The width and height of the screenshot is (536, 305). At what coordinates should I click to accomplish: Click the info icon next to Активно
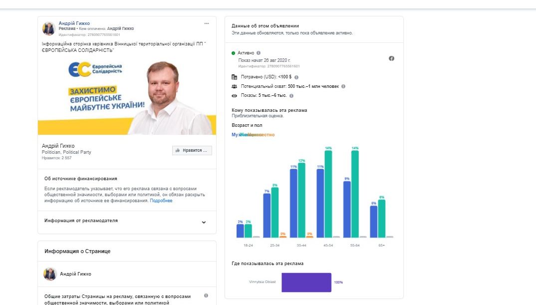pos(259,53)
